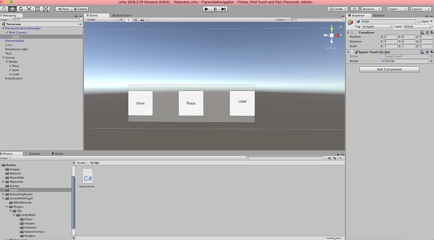Step one frame forward

click(x=223, y=9)
